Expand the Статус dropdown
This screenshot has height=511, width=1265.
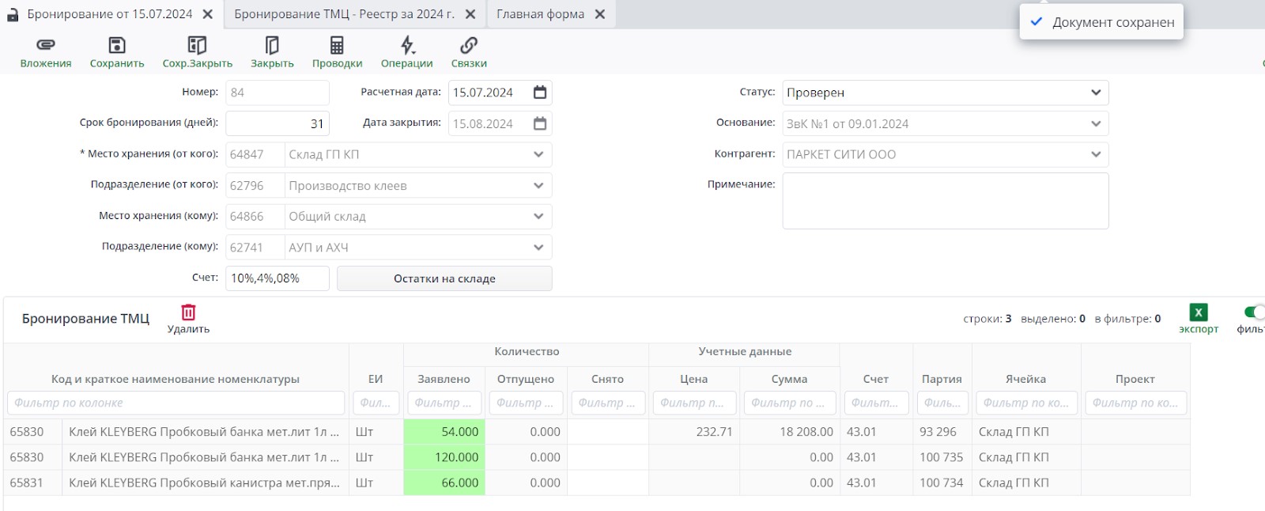point(1096,93)
